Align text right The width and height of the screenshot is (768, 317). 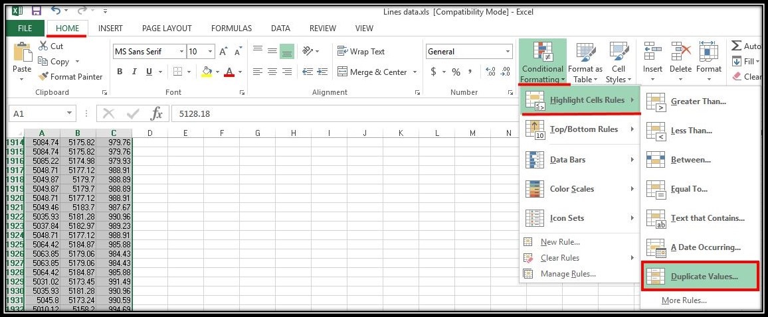point(287,72)
